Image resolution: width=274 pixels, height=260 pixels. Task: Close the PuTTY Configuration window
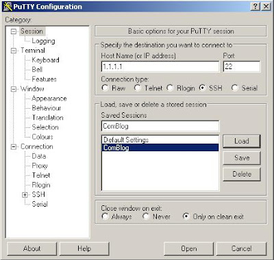pyautogui.click(x=266, y=7)
